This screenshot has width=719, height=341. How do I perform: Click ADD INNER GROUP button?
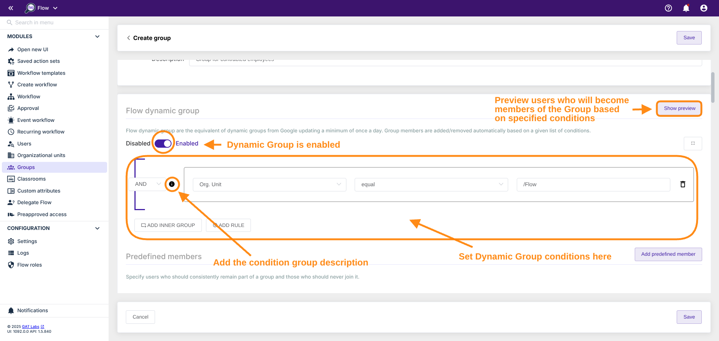(x=168, y=225)
